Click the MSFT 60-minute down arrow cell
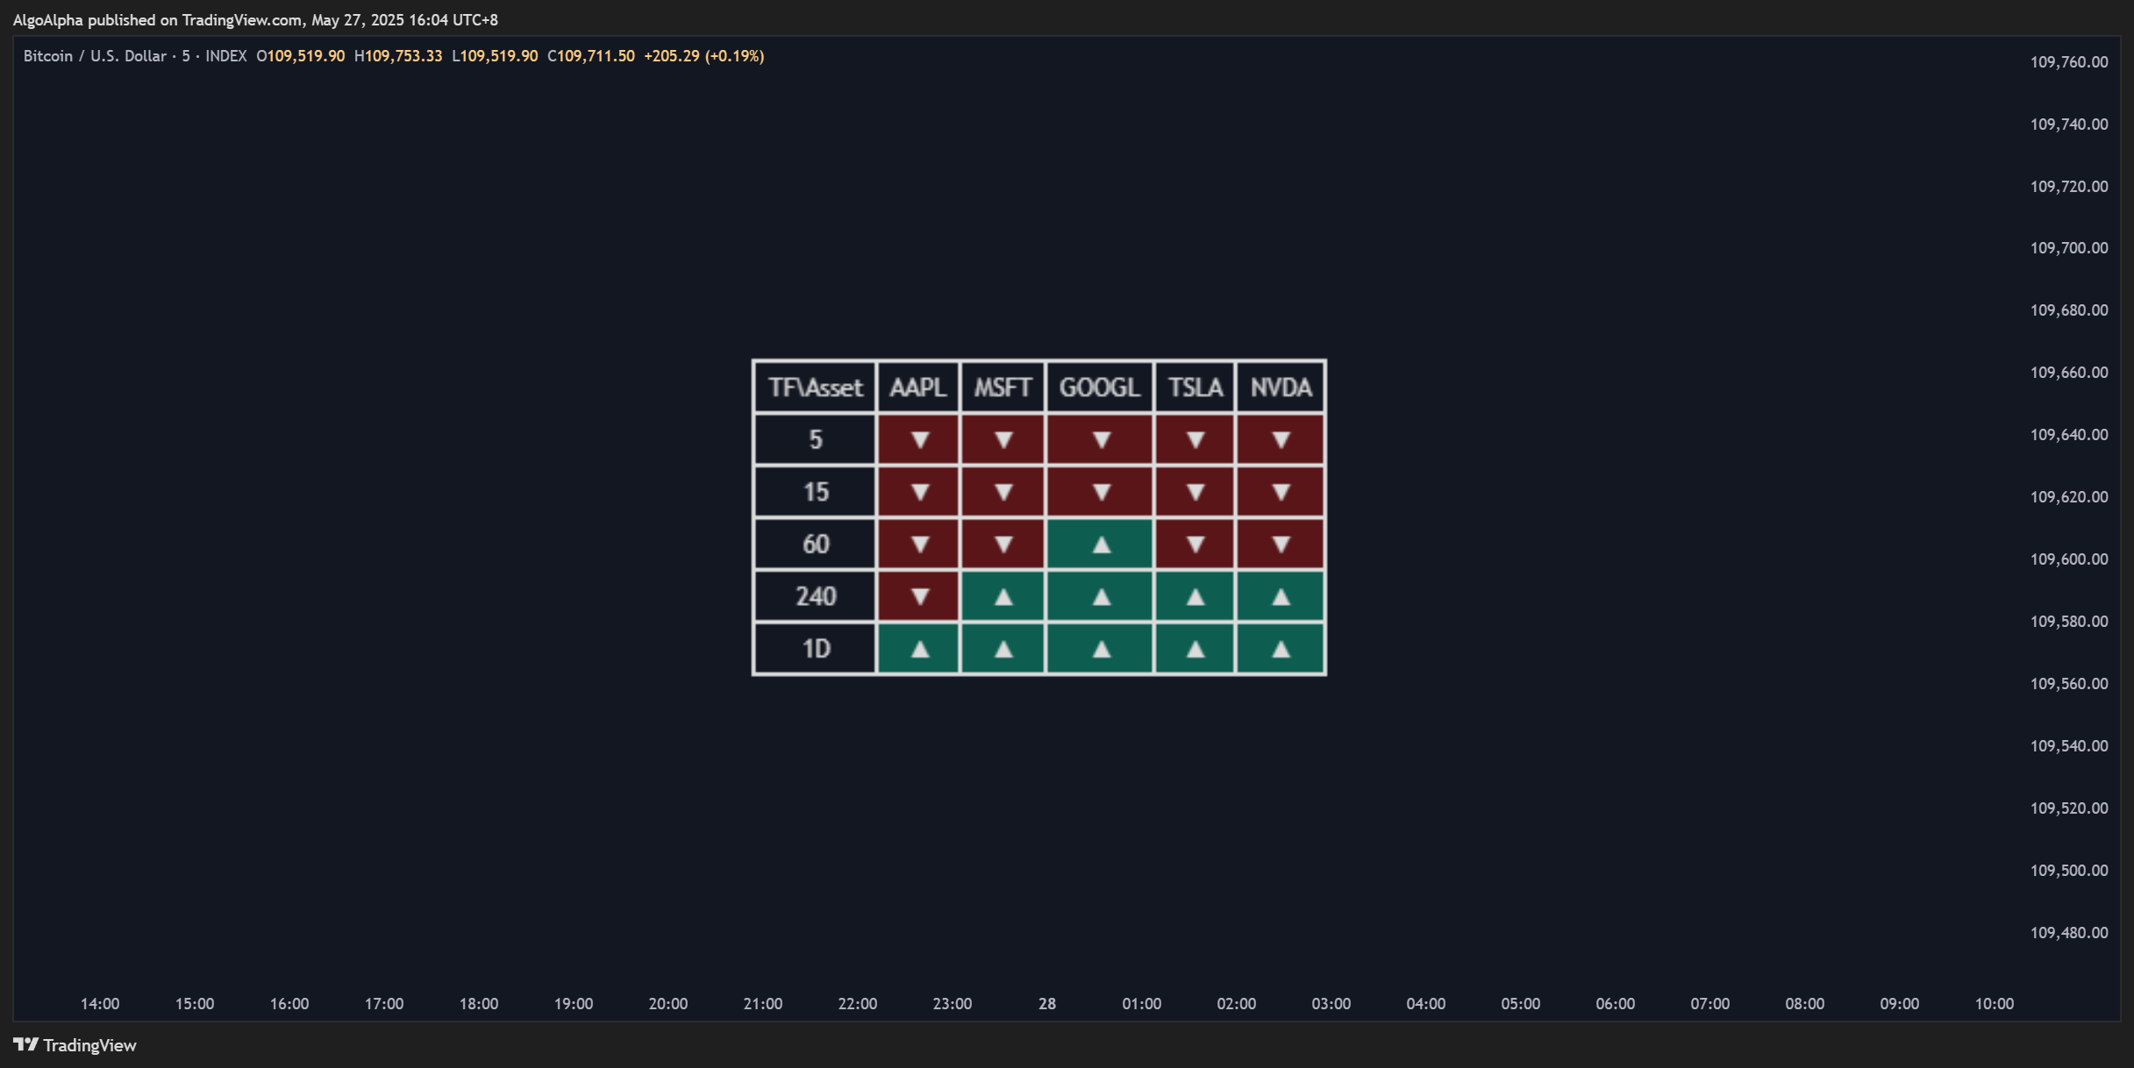The width and height of the screenshot is (2134, 1068). [1003, 544]
